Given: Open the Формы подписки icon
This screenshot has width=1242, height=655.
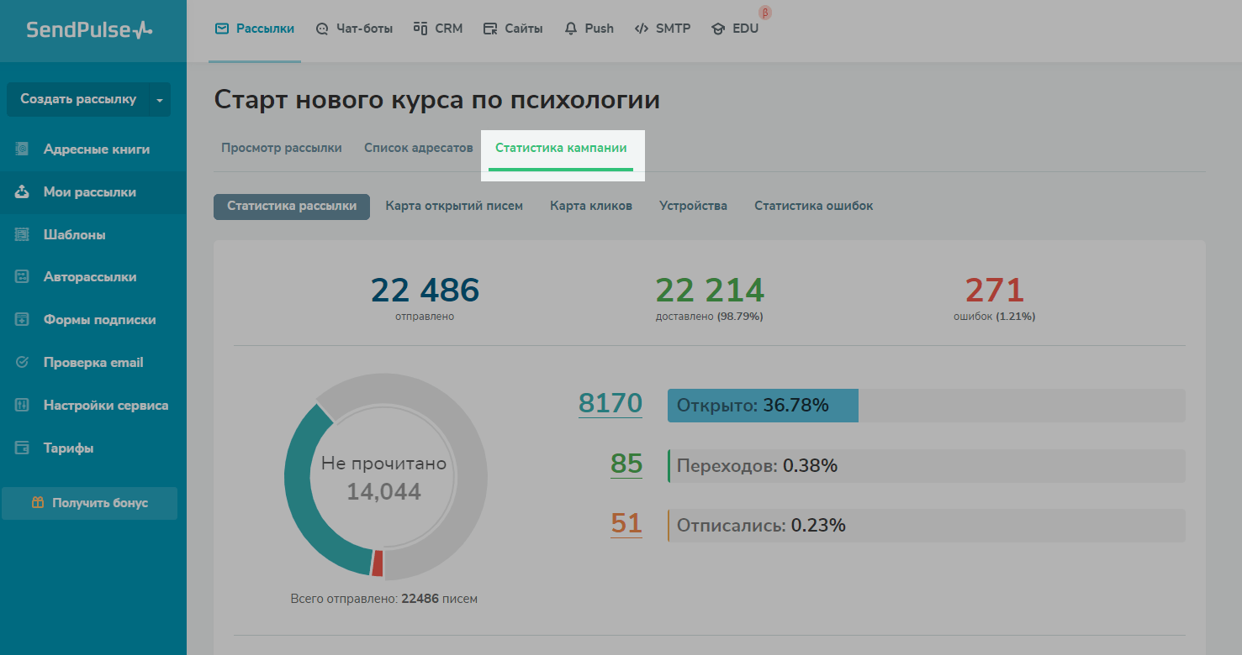Looking at the screenshot, I should tap(23, 320).
